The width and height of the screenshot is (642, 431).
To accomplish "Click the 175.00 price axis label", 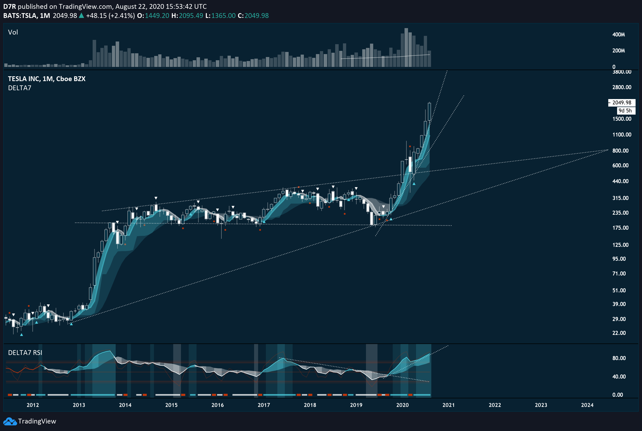I will [620, 228].
